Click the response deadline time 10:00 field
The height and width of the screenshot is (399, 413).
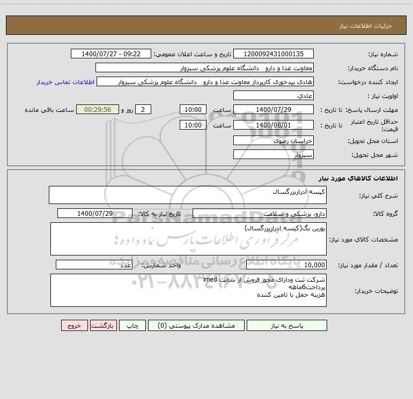[193, 109]
